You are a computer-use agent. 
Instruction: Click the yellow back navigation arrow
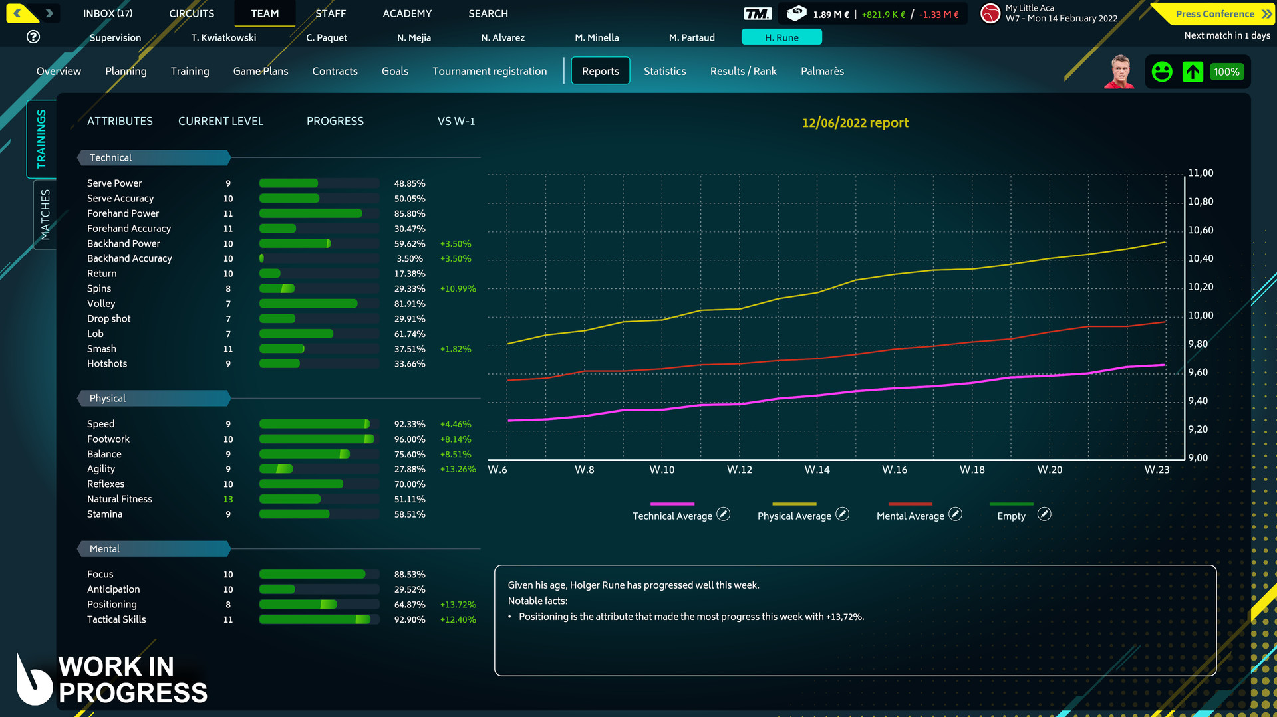[x=19, y=13]
